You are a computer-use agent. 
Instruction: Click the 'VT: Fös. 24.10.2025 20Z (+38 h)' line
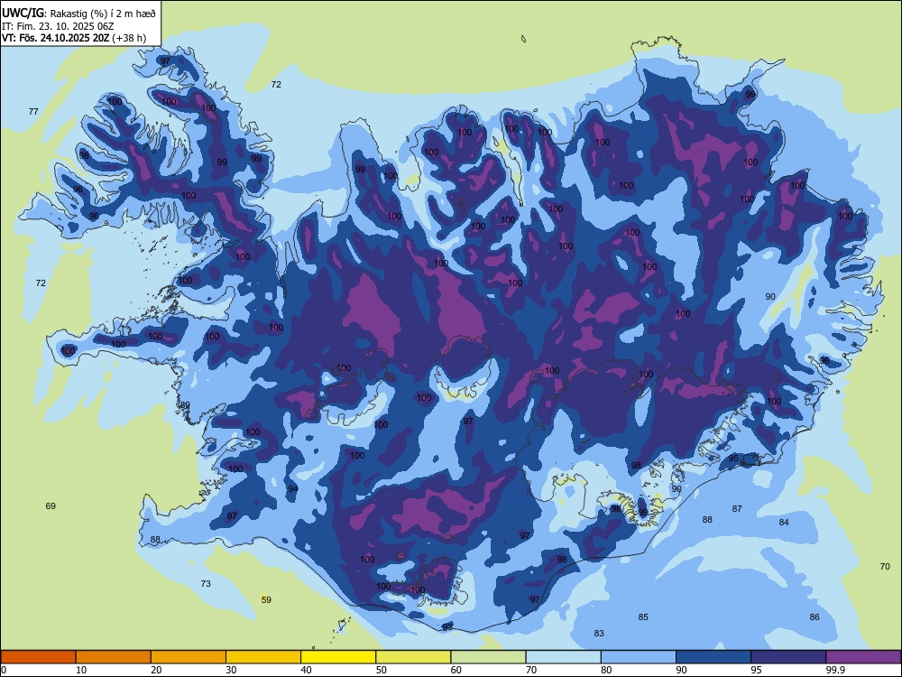coord(74,38)
